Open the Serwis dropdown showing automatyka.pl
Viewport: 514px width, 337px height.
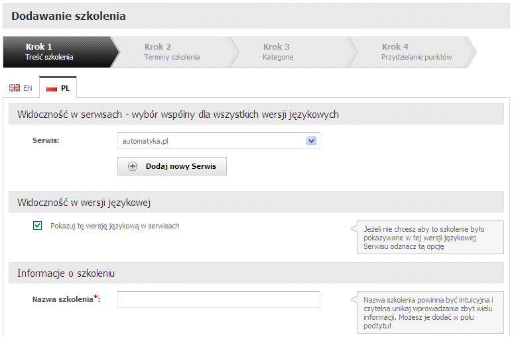219,140
